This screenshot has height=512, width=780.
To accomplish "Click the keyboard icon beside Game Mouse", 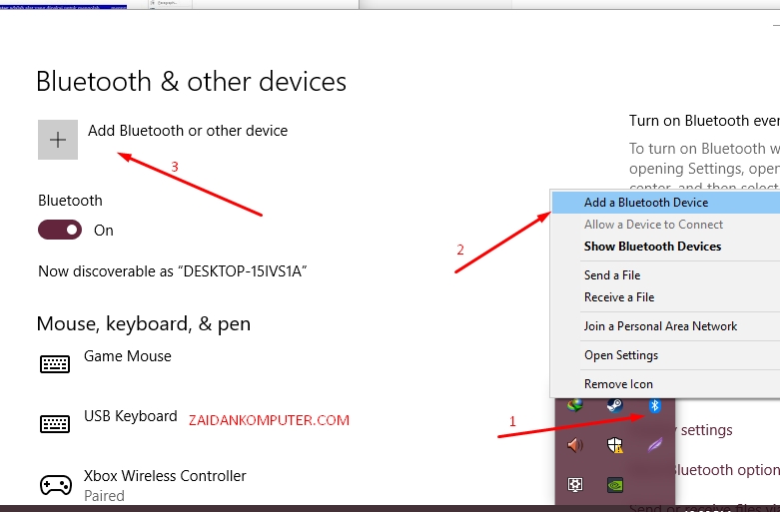I will point(55,364).
